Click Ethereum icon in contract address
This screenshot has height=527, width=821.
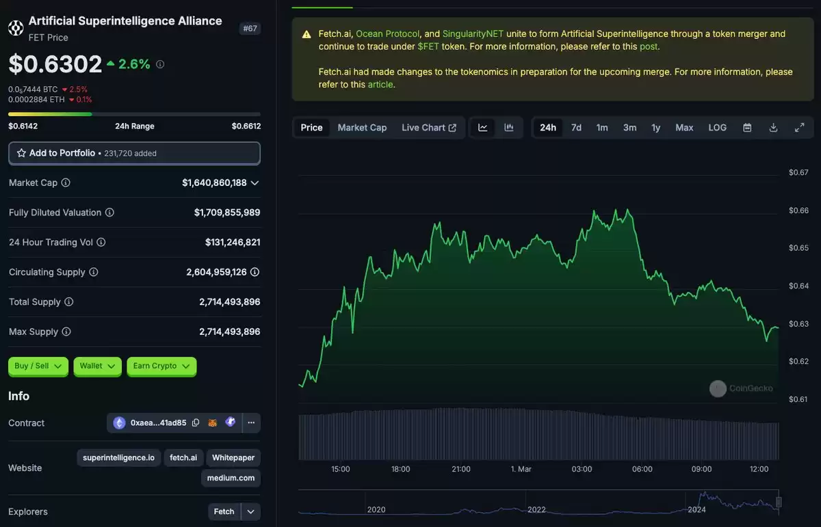[120, 422]
